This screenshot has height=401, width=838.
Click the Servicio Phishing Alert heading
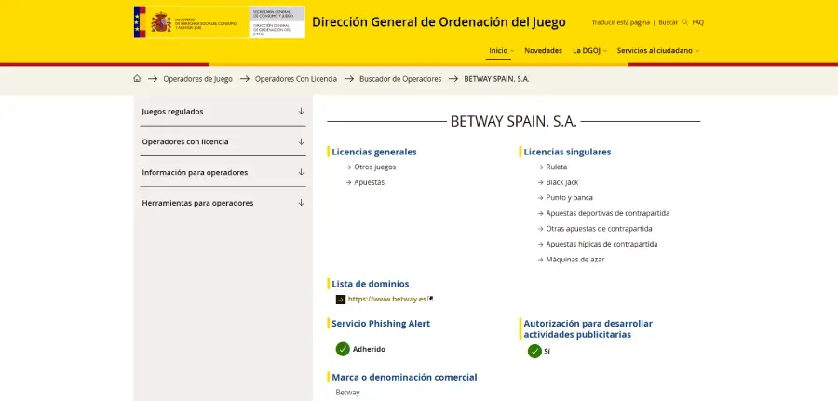pyautogui.click(x=381, y=323)
